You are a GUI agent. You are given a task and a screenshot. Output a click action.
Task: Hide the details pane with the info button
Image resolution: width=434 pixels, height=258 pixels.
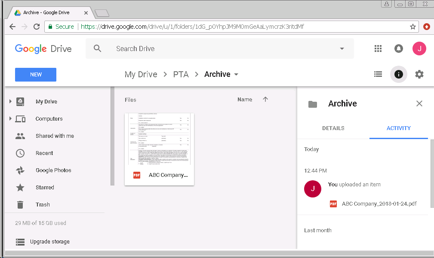[x=398, y=74]
